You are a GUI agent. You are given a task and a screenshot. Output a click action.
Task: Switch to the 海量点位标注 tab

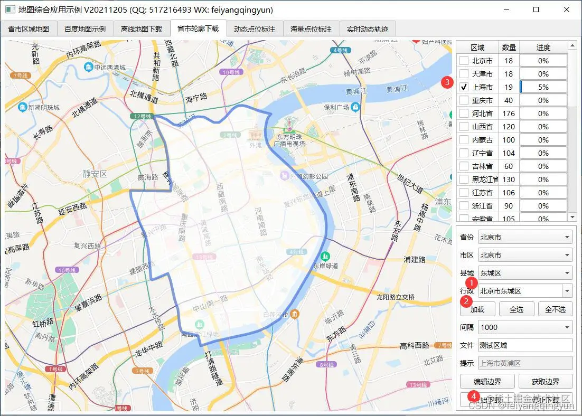[311, 29]
